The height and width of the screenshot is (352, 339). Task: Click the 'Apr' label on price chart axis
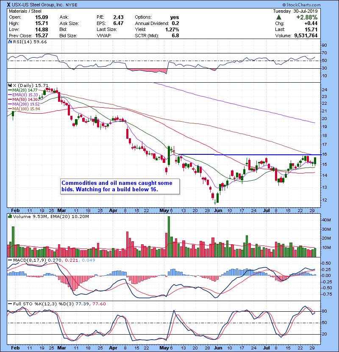113,211
